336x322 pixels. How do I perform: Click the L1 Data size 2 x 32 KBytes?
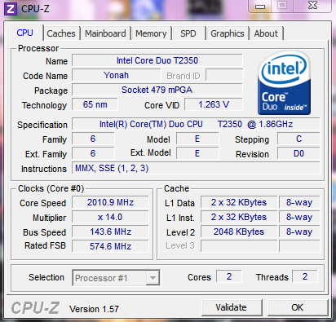point(239,202)
